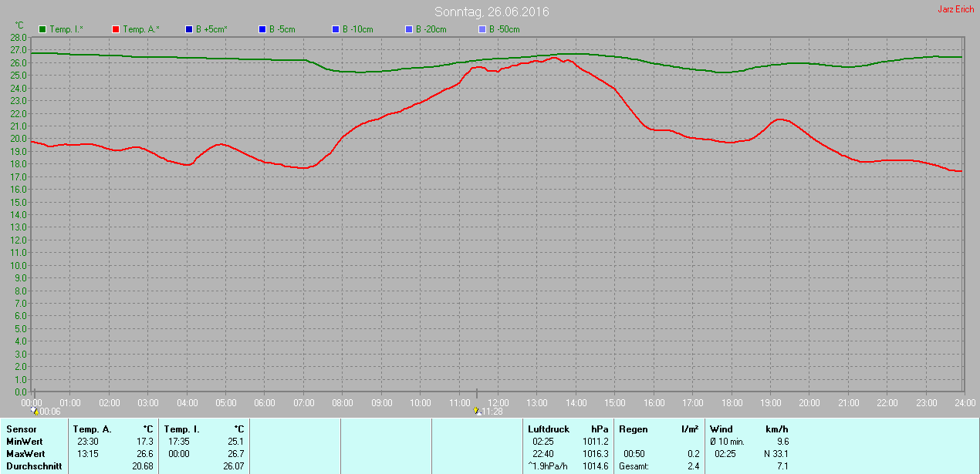Image resolution: width=980 pixels, height=474 pixels.
Task: Click the Jarz Erich author label
Action: (955, 9)
